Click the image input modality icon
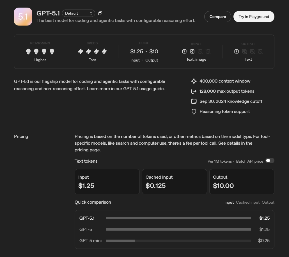 pos(192,51)
